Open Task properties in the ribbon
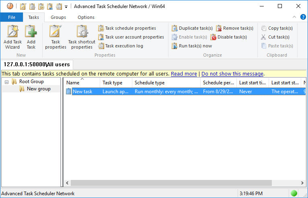Viewport: 308px width, 198px height. pyautogui.click(x=55, y=37)
